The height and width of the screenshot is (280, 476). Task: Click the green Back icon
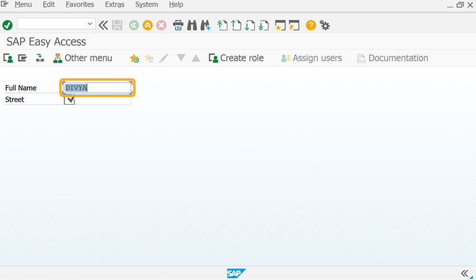(134, 25)
